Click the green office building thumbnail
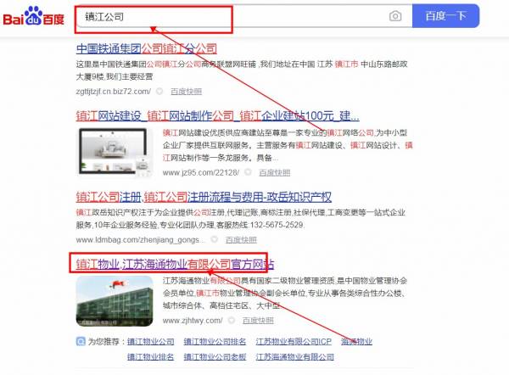Viewport: 509px width, 375px height. click(115, 301)
